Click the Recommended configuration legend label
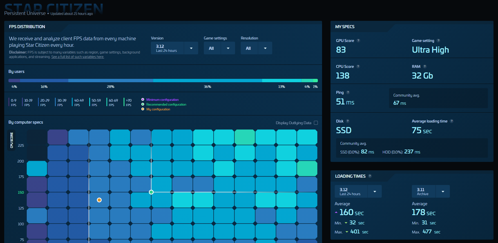 [x=166, y=104]
